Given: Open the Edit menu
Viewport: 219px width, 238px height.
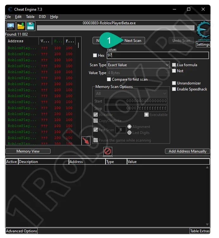Looking at the screenshot, I should [18, 17].
